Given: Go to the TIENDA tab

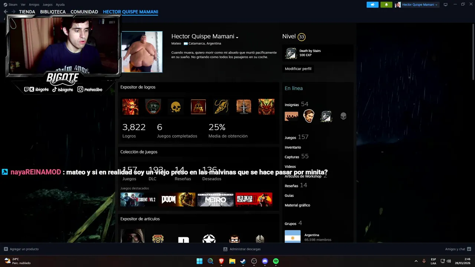Looking at the screenshot, I should pyautogui.click(x=27, y=12).
